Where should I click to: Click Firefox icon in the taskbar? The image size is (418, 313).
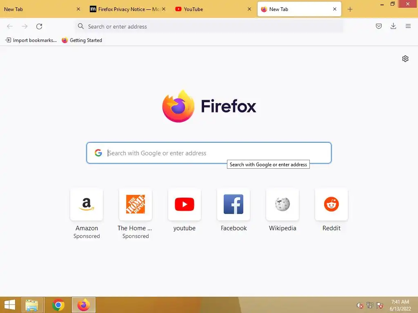coord(83,305)
